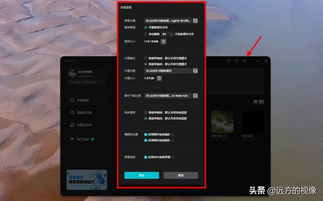Open folder browser for 素材下载位置
323x201 pixels.
(195, 96)
